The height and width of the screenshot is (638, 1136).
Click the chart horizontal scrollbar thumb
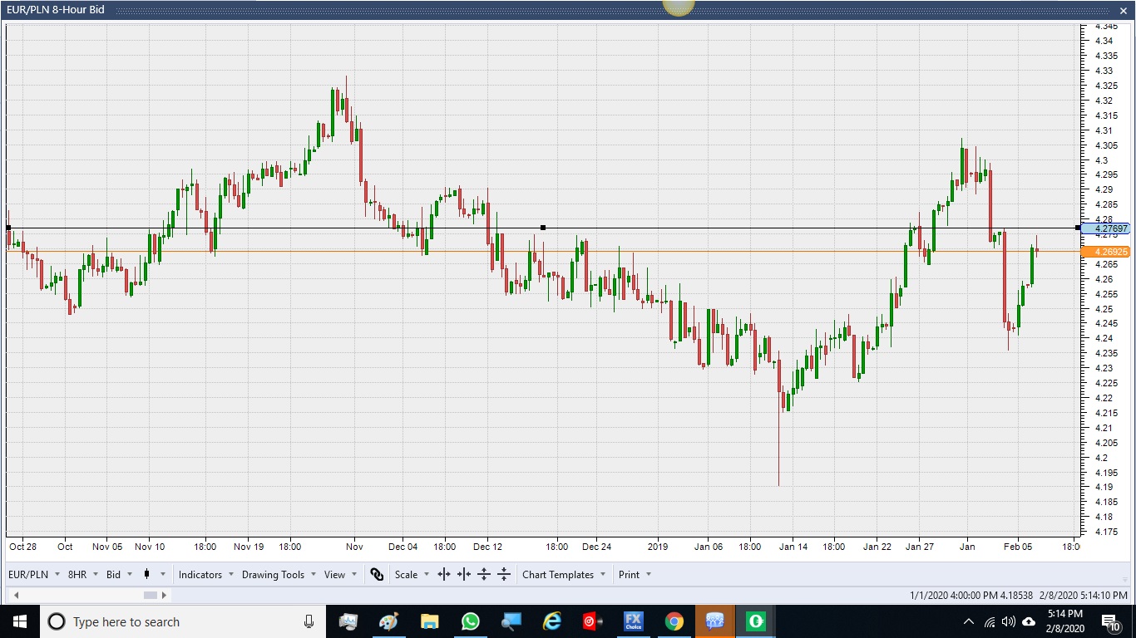pos(151,595)
